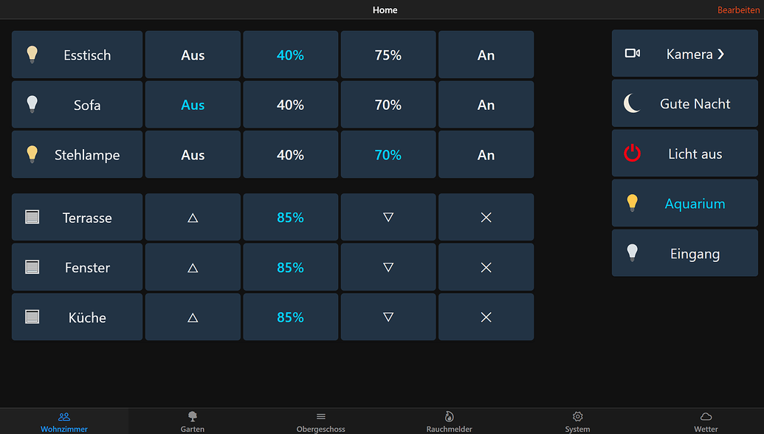Image resolution: width=764 pixels, height=434 pixels.
Task: Turn on the Sofa light with An
Action: pyautogui.click(x=486, y=104)
